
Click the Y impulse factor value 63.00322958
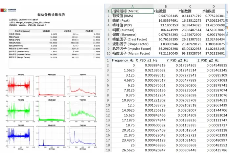coord(192,49)
